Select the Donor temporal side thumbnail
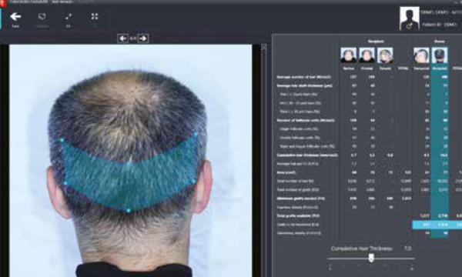Screen dimensions: 462x277 tap(421, 55)
